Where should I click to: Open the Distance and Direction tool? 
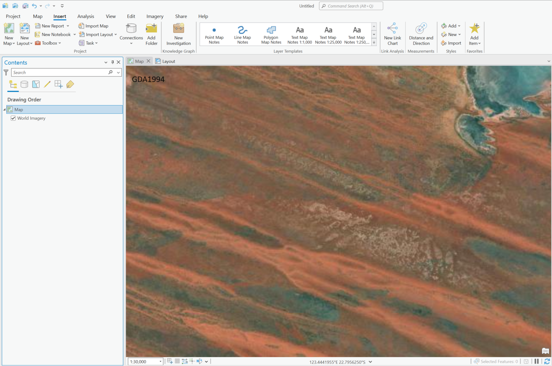coord(421,34)
